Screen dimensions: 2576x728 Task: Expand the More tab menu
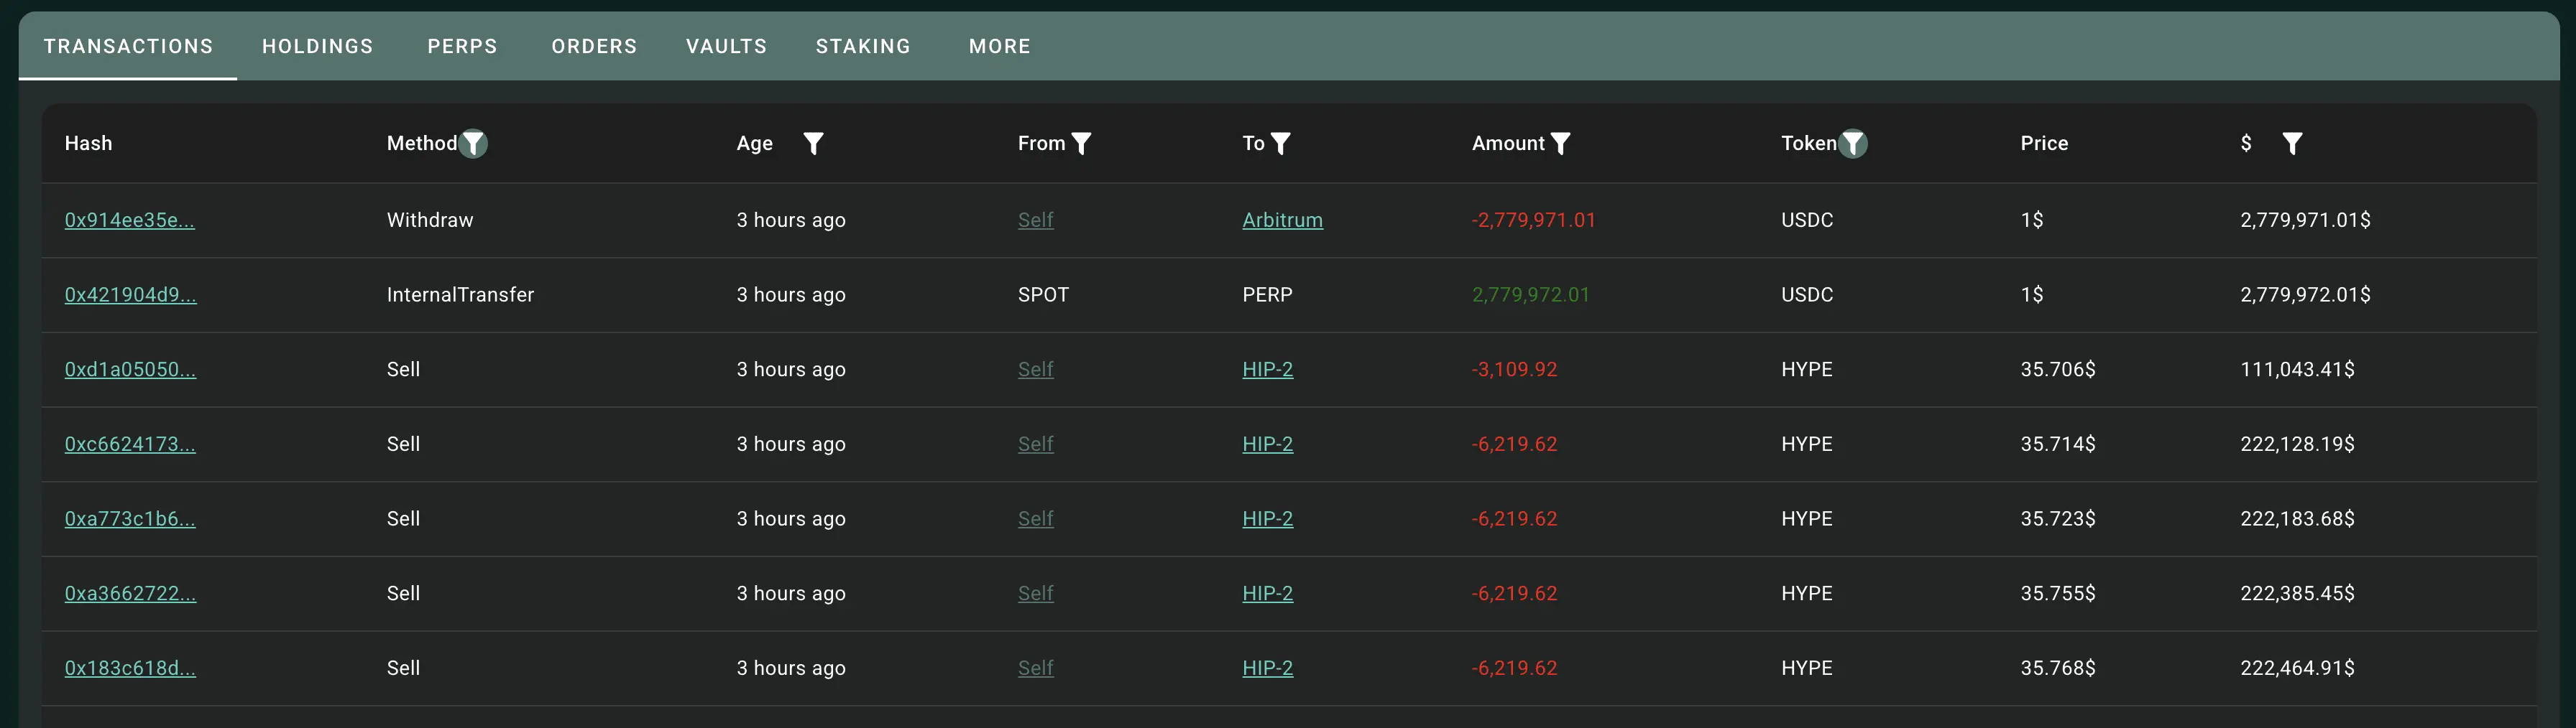click(999, 46)
